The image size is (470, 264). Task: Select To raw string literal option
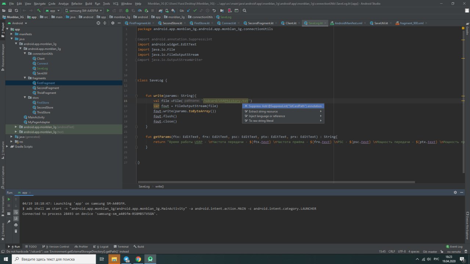coord(283,121)
